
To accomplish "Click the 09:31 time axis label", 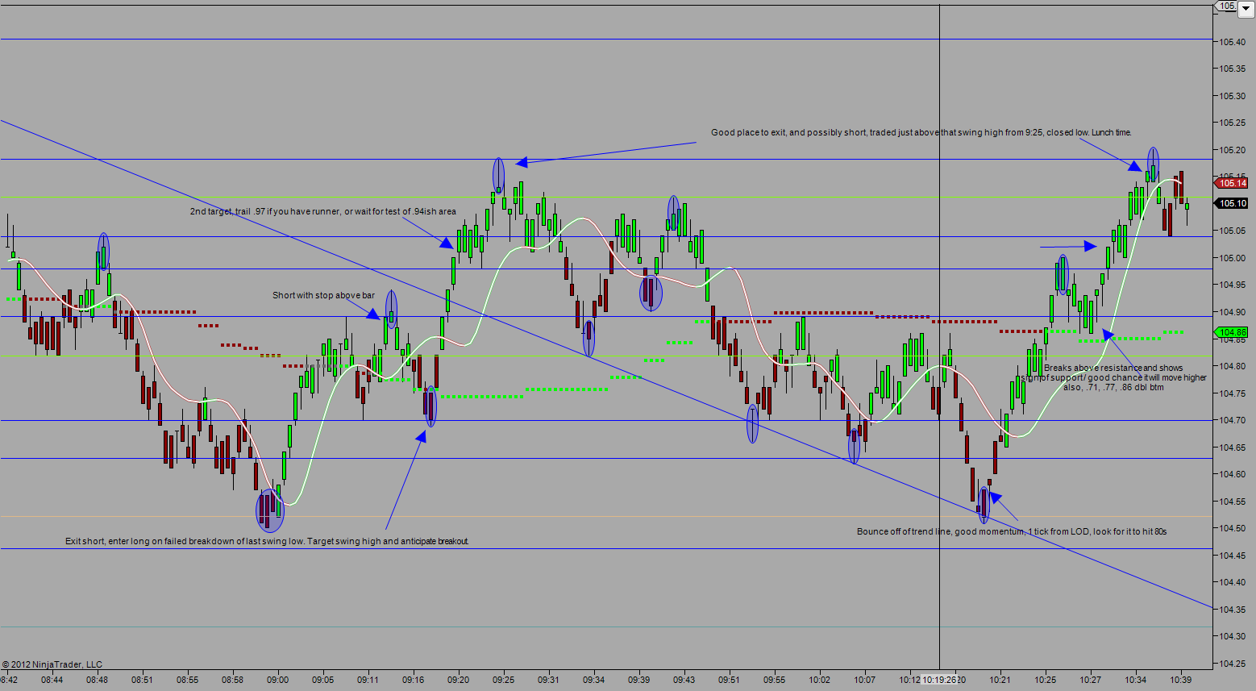I will point(549,680).
